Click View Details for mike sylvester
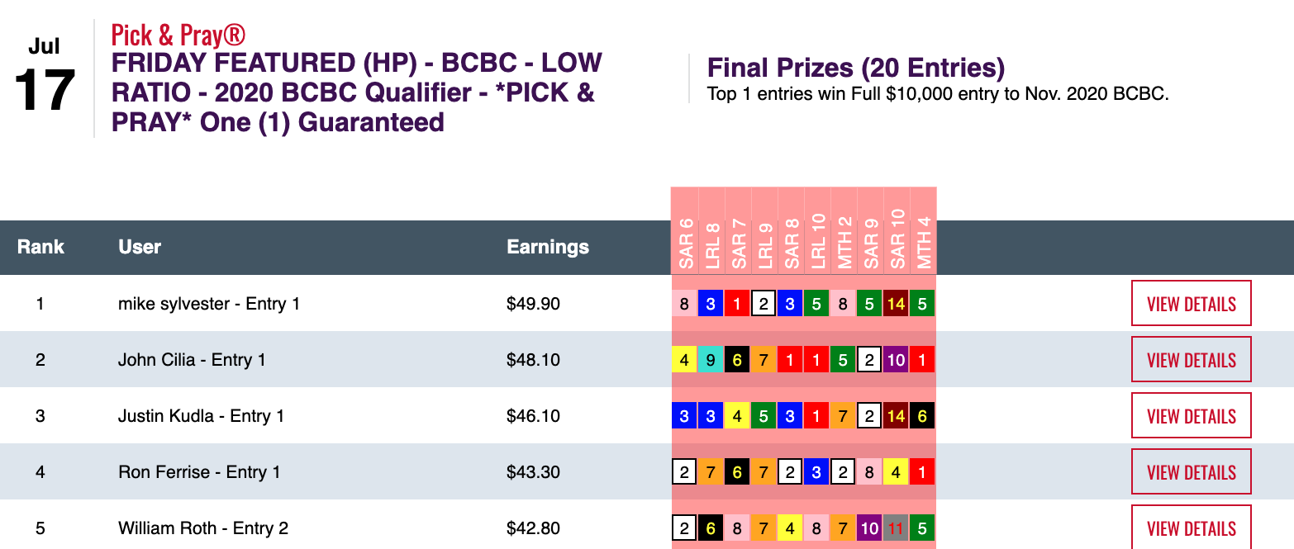1294x549 pixels. [x=1191, y=304]
